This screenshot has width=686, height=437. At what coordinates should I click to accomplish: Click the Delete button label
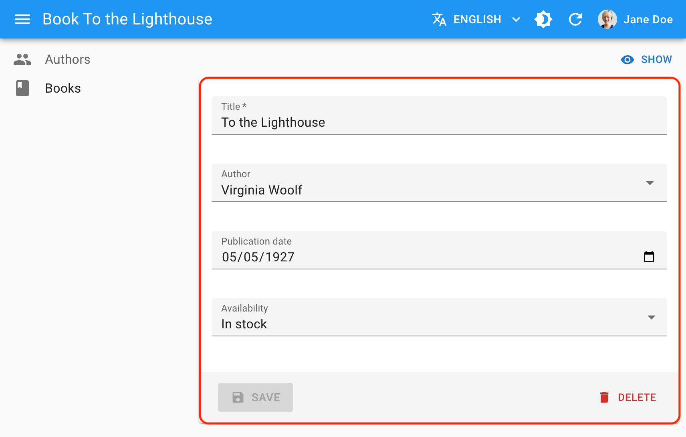tap(637, 397)
